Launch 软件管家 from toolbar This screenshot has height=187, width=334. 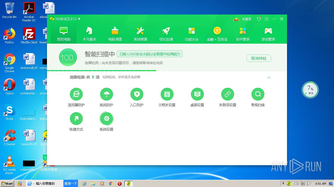tap(243, 34)
